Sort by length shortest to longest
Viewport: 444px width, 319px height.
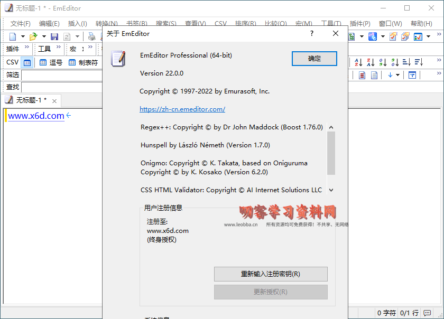tap(406, 62)
